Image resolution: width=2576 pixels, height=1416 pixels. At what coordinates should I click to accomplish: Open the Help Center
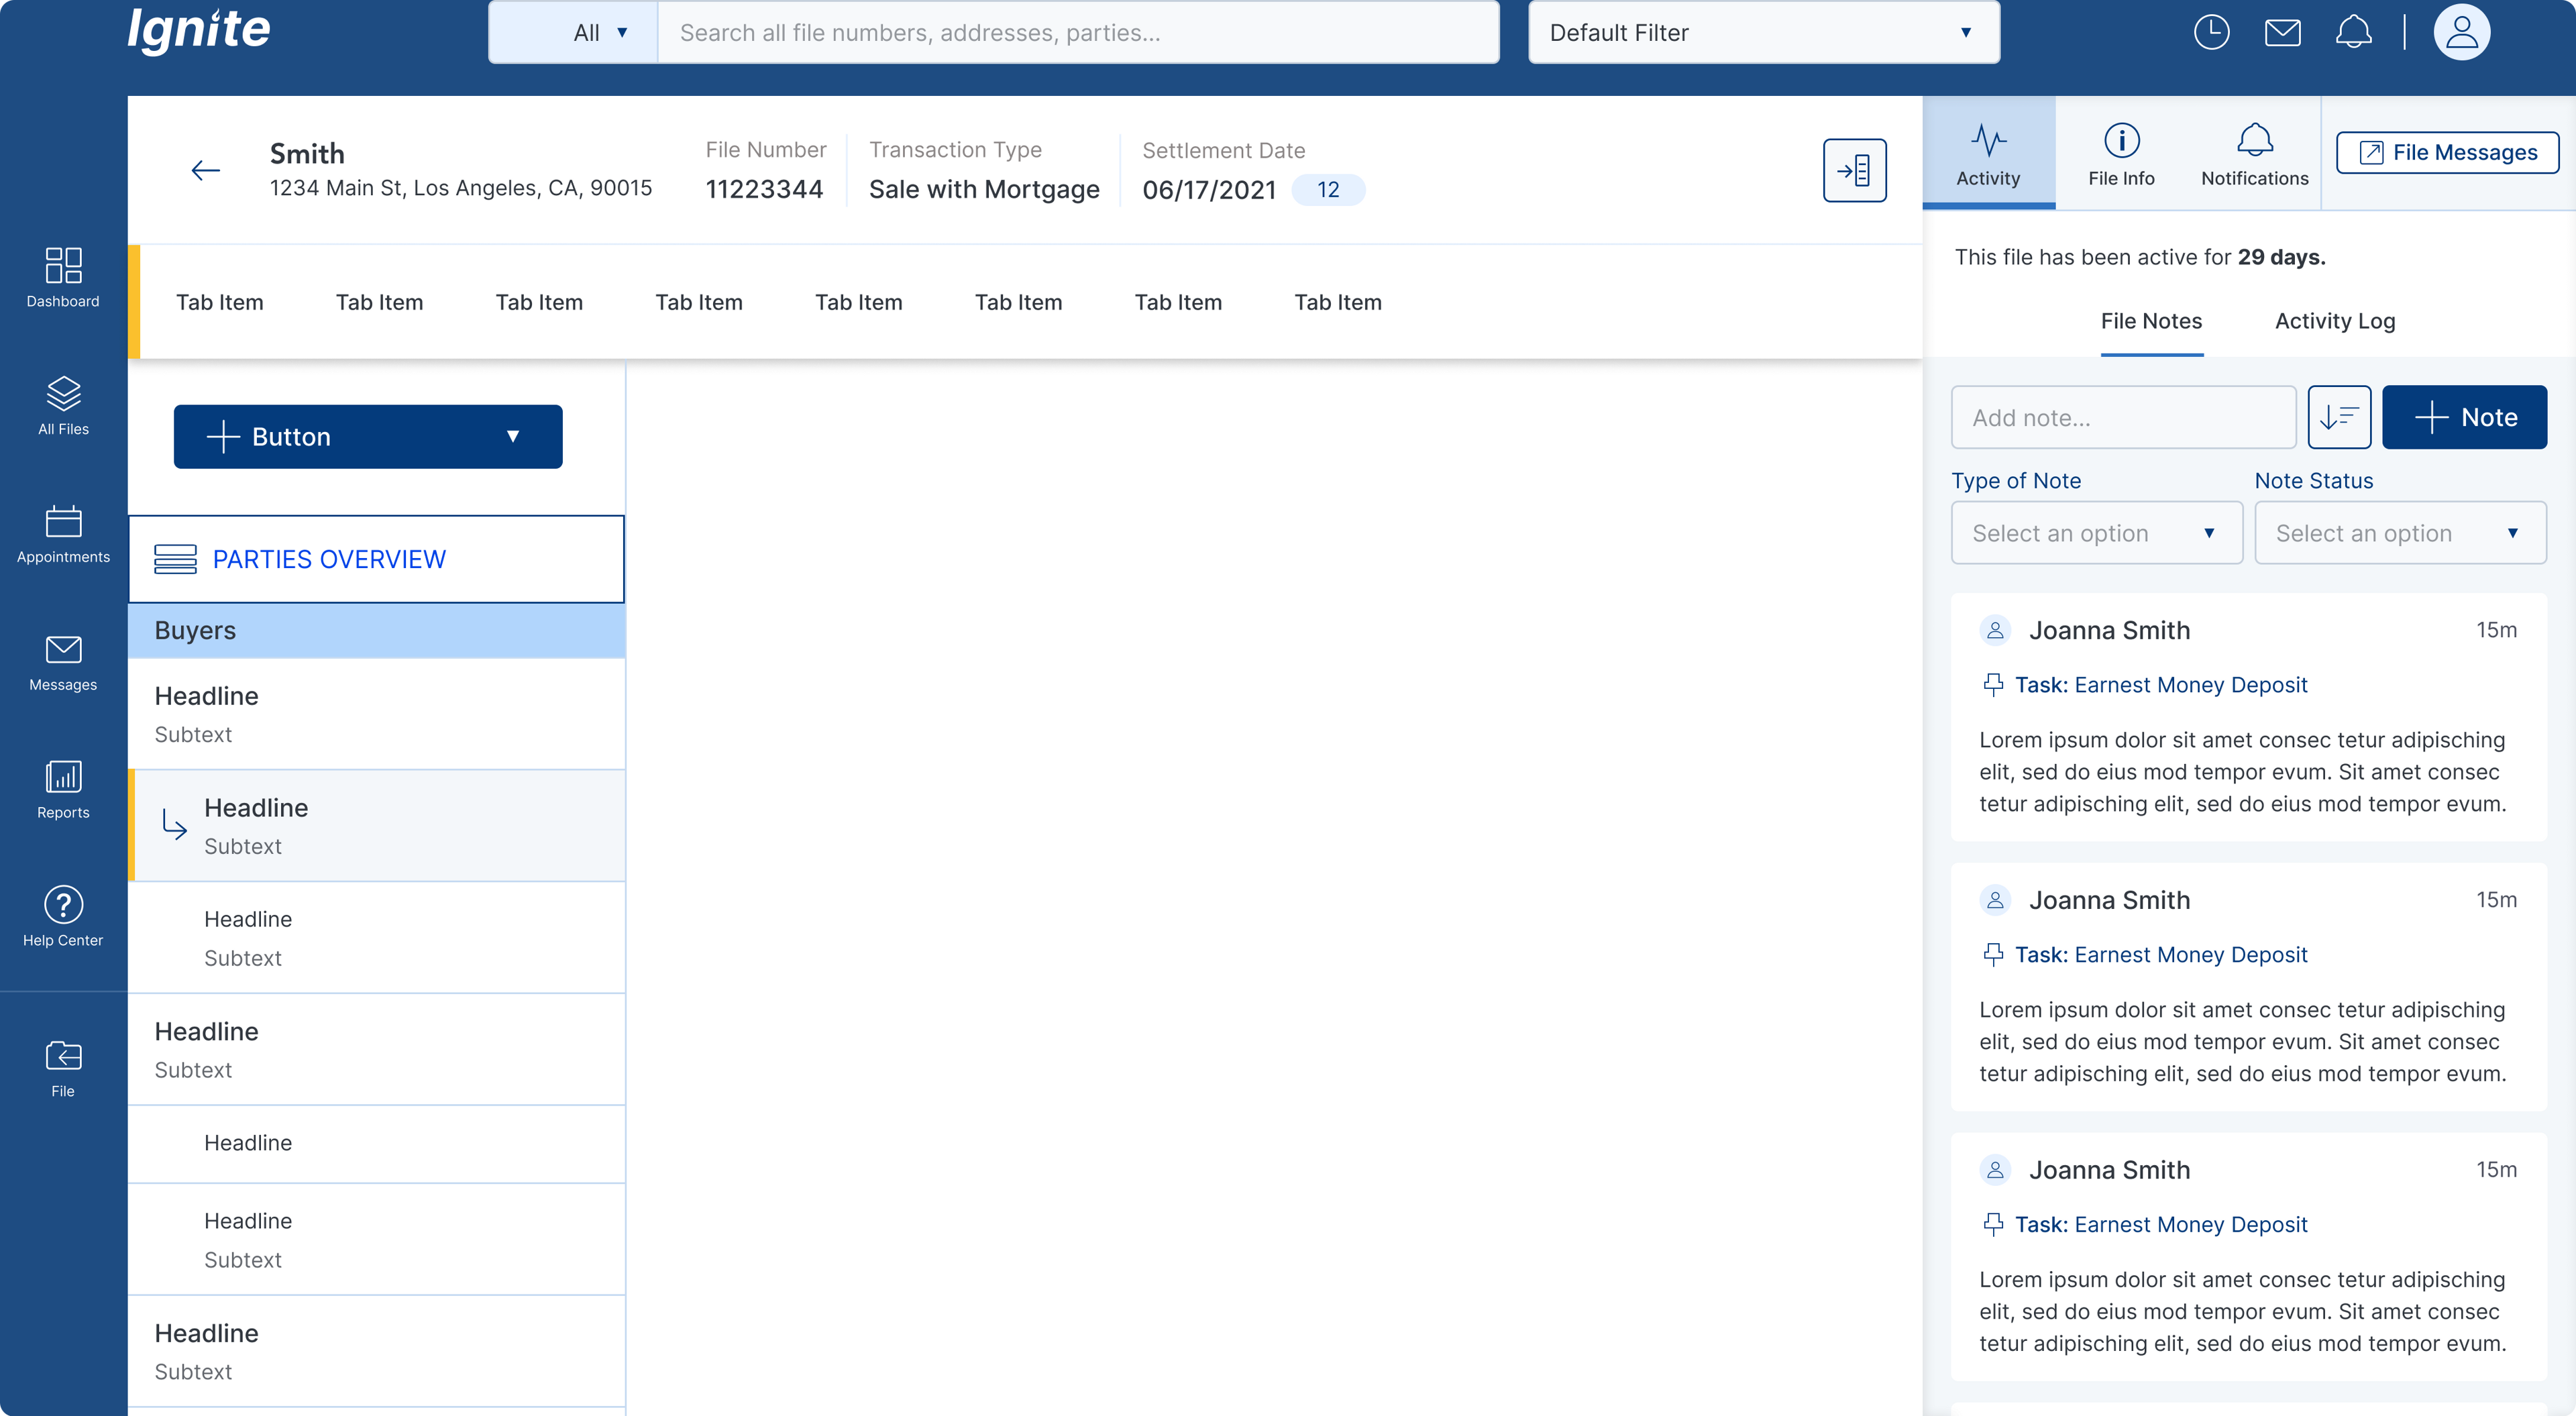pyautogui.click(x=63, y=917)
